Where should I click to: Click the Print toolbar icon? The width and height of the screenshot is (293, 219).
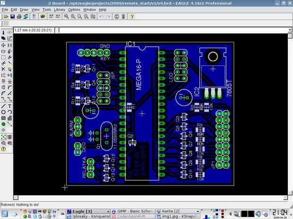point(19,16)
